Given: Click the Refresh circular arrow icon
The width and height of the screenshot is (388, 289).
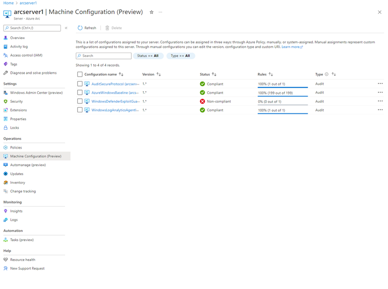Looking at the screenshot, I should click(80, 28).
